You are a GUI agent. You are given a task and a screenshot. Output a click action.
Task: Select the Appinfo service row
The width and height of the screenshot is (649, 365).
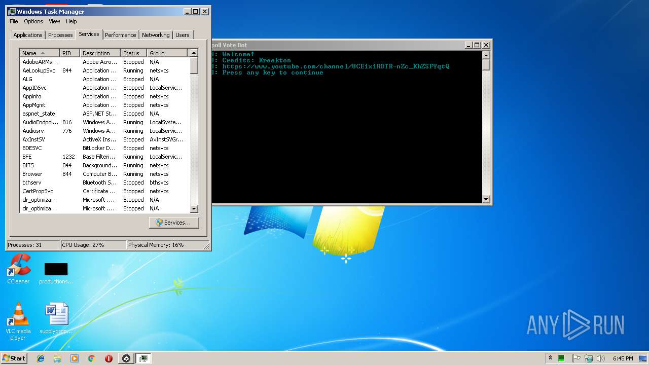(104, 96)
